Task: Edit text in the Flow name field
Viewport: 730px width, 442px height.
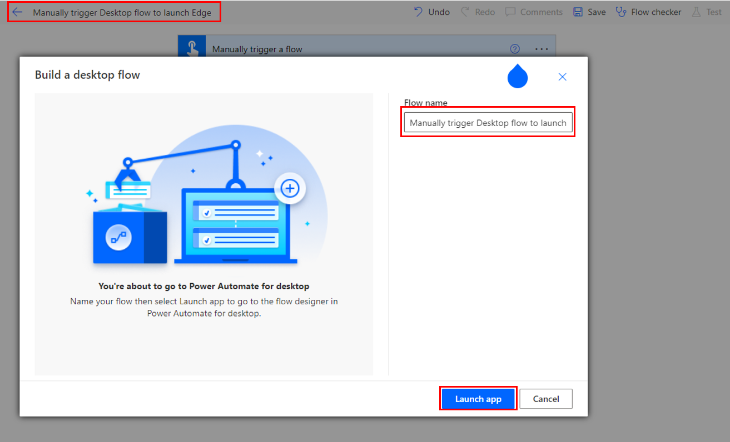Action: [488, 122]
